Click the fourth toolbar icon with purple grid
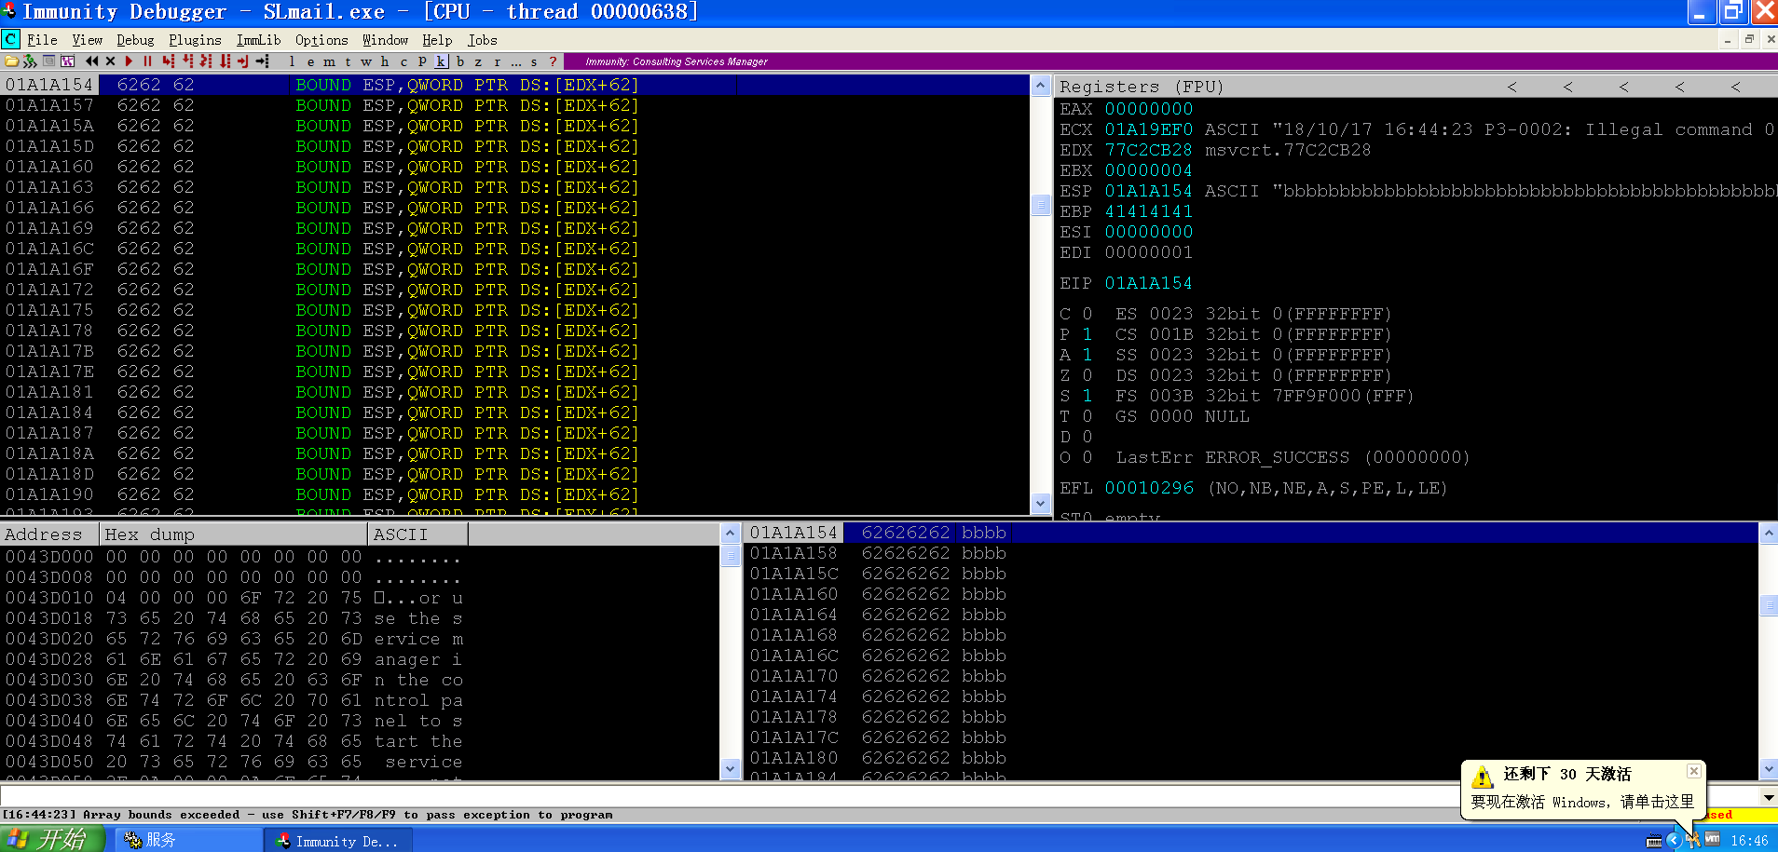Viewport: 1778px width, 852px height. [67, 61]
